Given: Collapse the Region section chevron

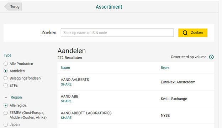Looking at the screenshot, I should (x=6, y=97).
